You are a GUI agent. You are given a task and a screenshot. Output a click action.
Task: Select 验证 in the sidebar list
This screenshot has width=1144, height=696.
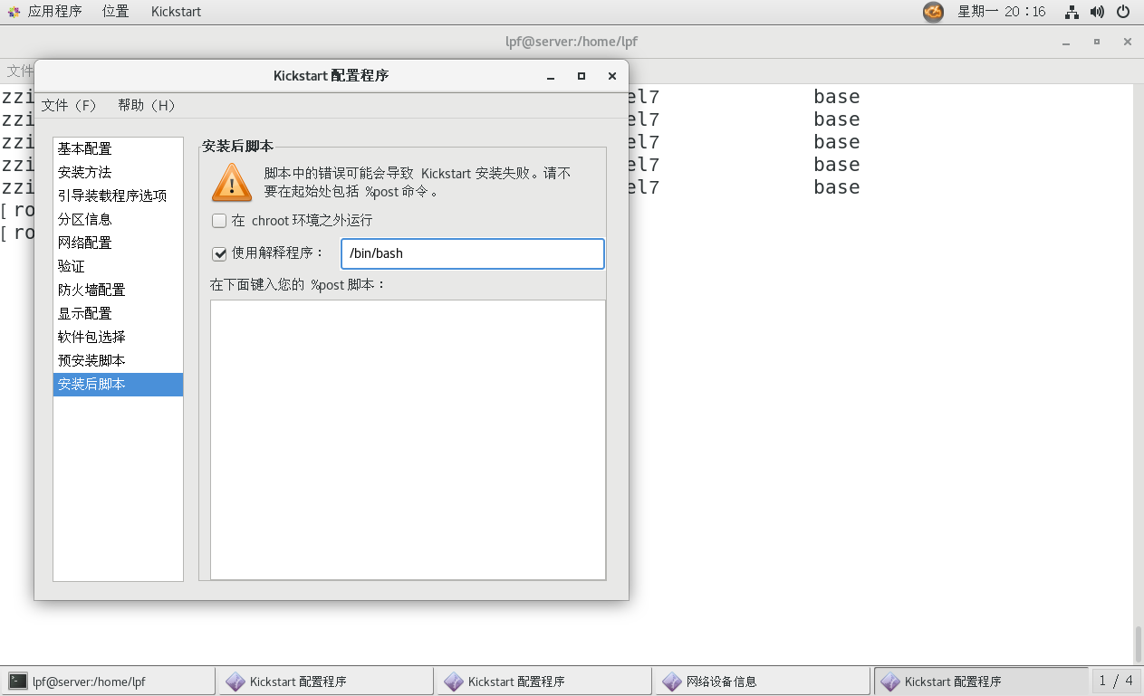tap(118, 266)
